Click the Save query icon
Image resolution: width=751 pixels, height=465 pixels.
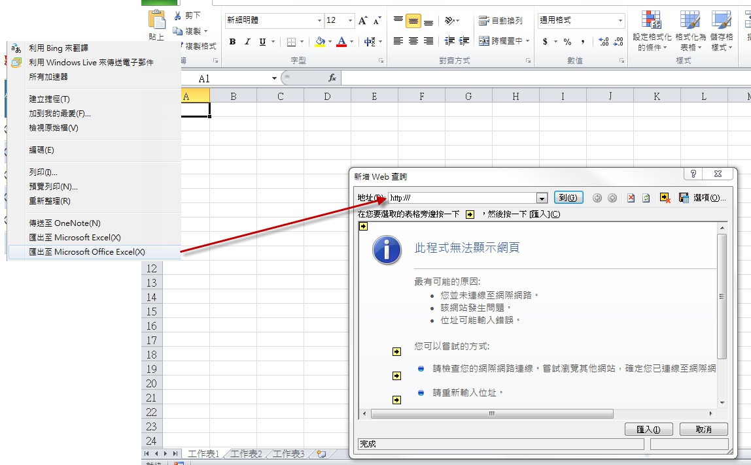point(684,198)
